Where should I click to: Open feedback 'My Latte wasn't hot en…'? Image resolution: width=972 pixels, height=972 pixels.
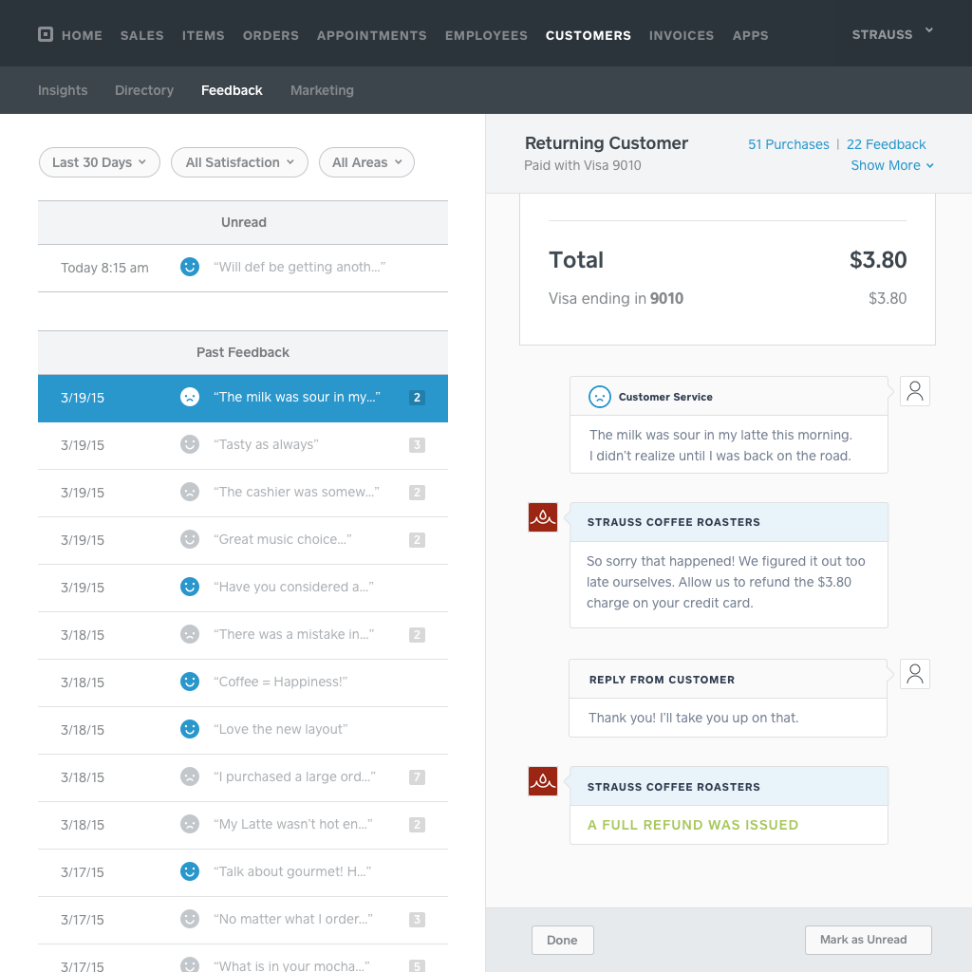pyautogui.click(x=243, y=825)
